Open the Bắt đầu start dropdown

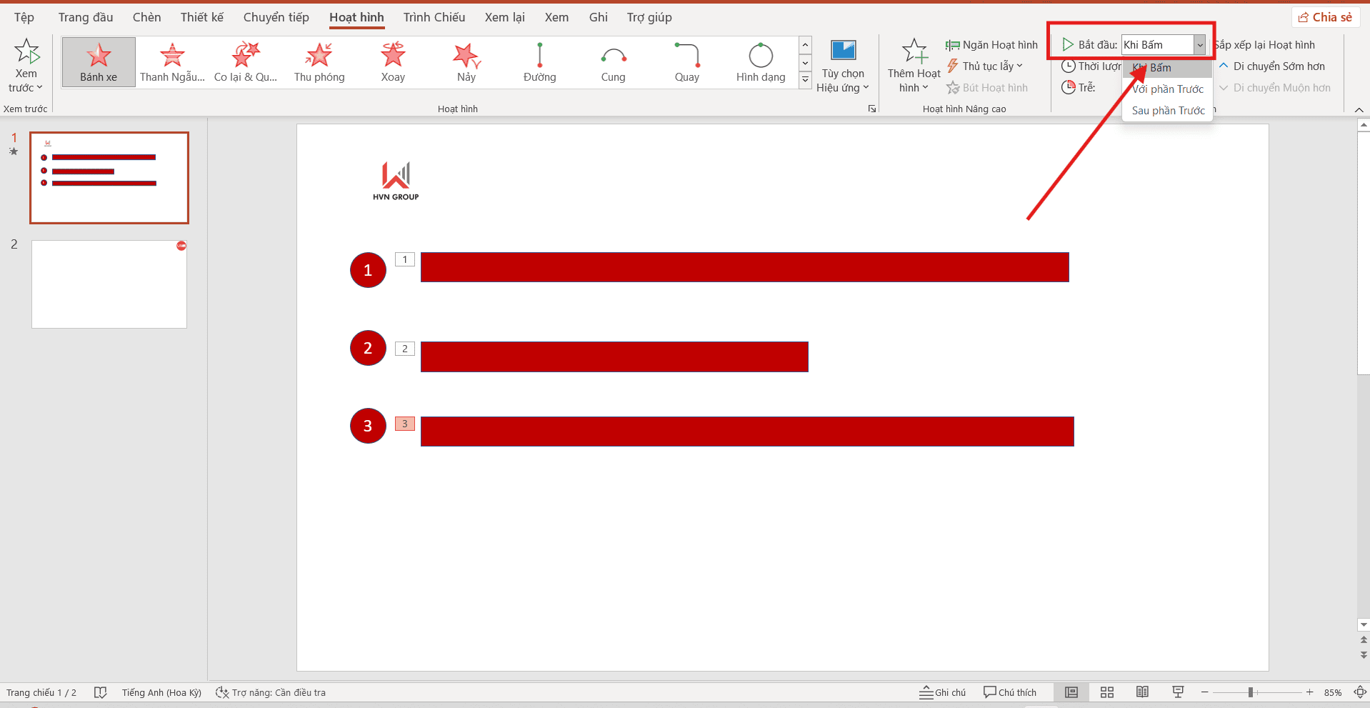click(1200, 45)
